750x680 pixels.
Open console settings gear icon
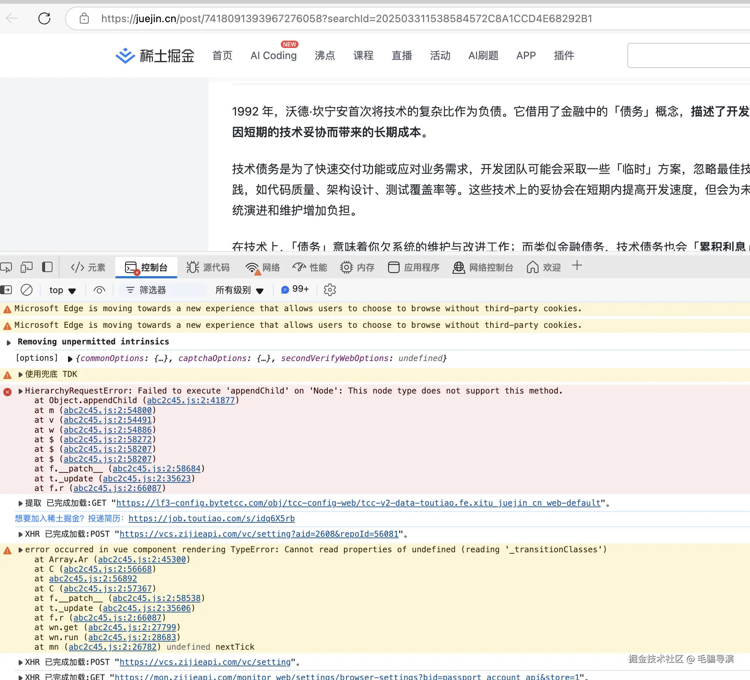330,290
